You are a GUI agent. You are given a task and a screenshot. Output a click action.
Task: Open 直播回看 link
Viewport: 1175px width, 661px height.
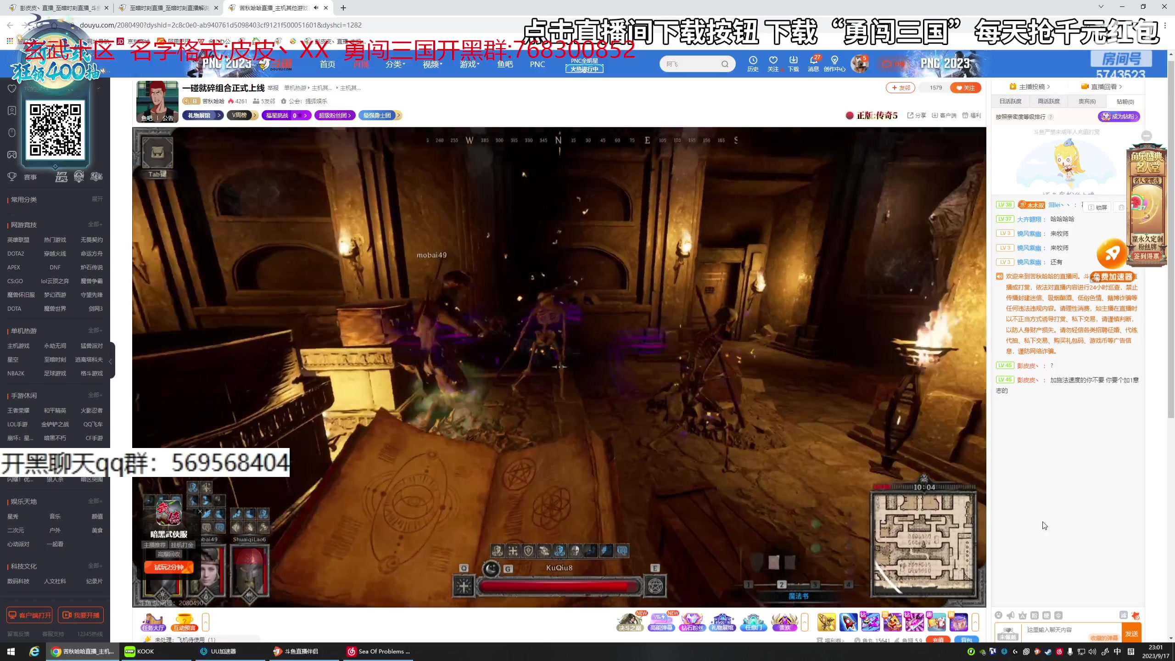[x=1102, y=86]
